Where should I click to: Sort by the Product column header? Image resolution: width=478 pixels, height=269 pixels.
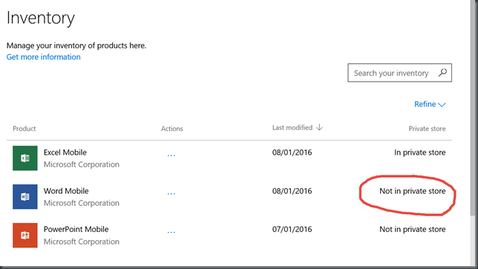[24, 129]
